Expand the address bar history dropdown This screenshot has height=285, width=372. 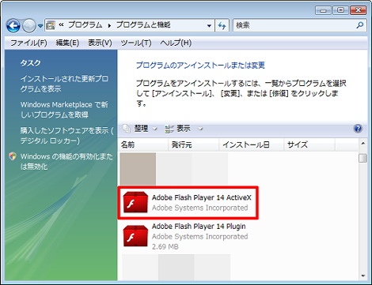[209, 25]
